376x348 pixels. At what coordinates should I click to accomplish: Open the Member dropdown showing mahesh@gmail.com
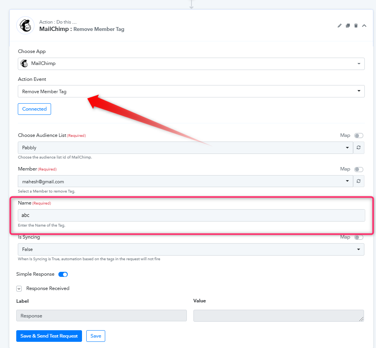[185, 181]
